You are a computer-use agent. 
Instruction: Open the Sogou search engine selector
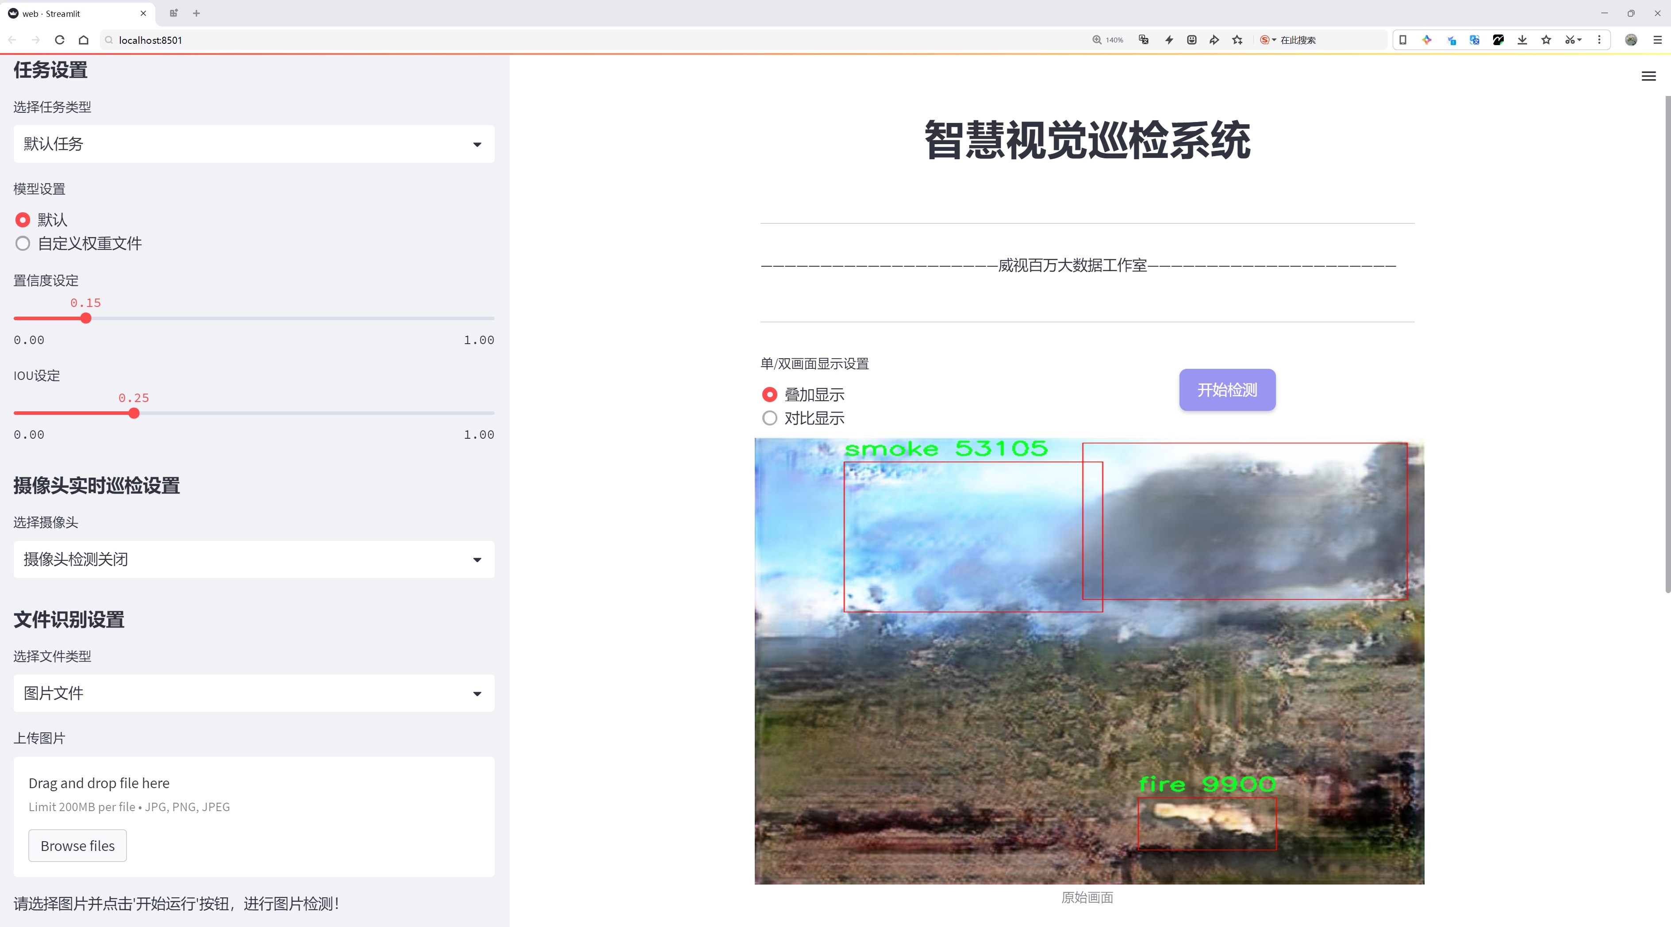1268,40
